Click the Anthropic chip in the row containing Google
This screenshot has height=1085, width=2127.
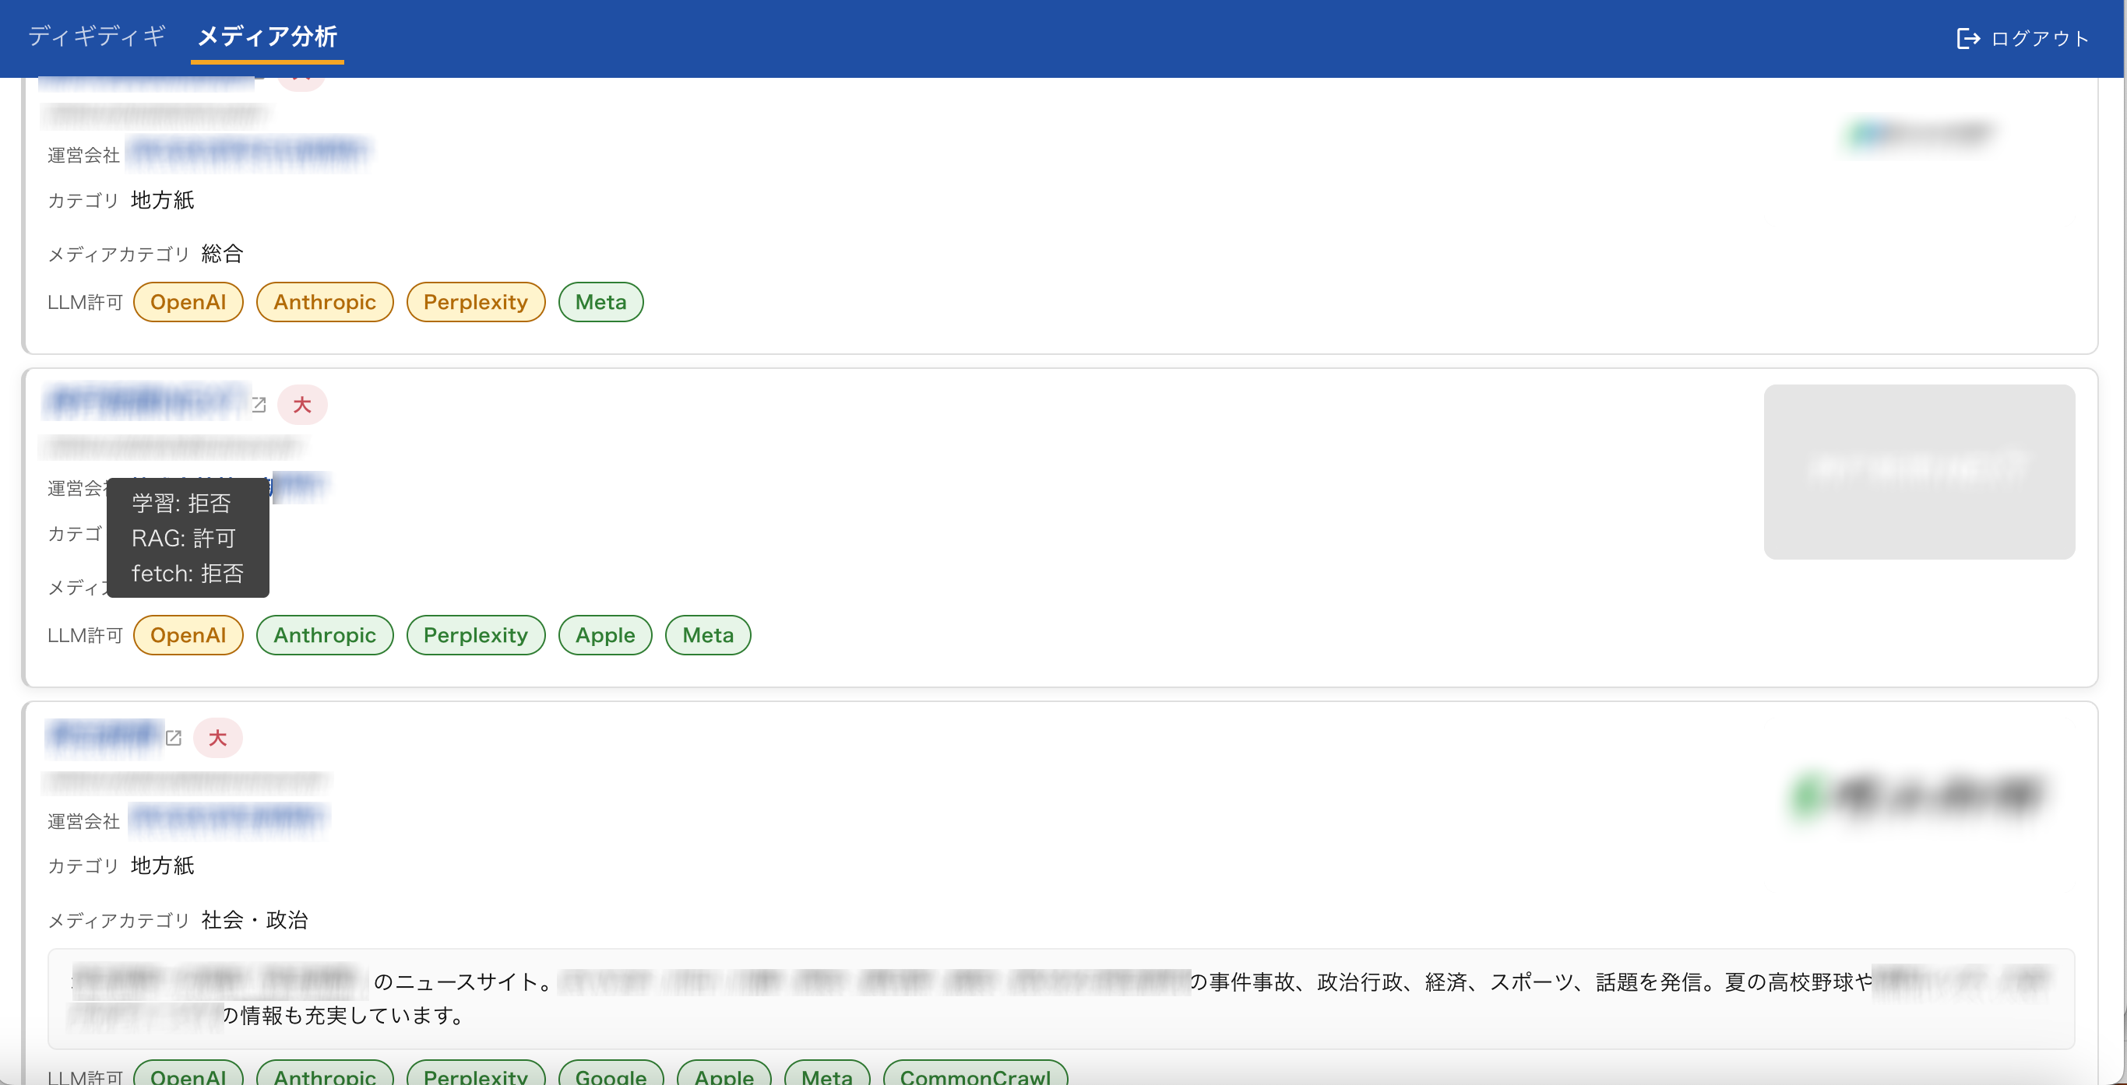[x=325, y=1073]
